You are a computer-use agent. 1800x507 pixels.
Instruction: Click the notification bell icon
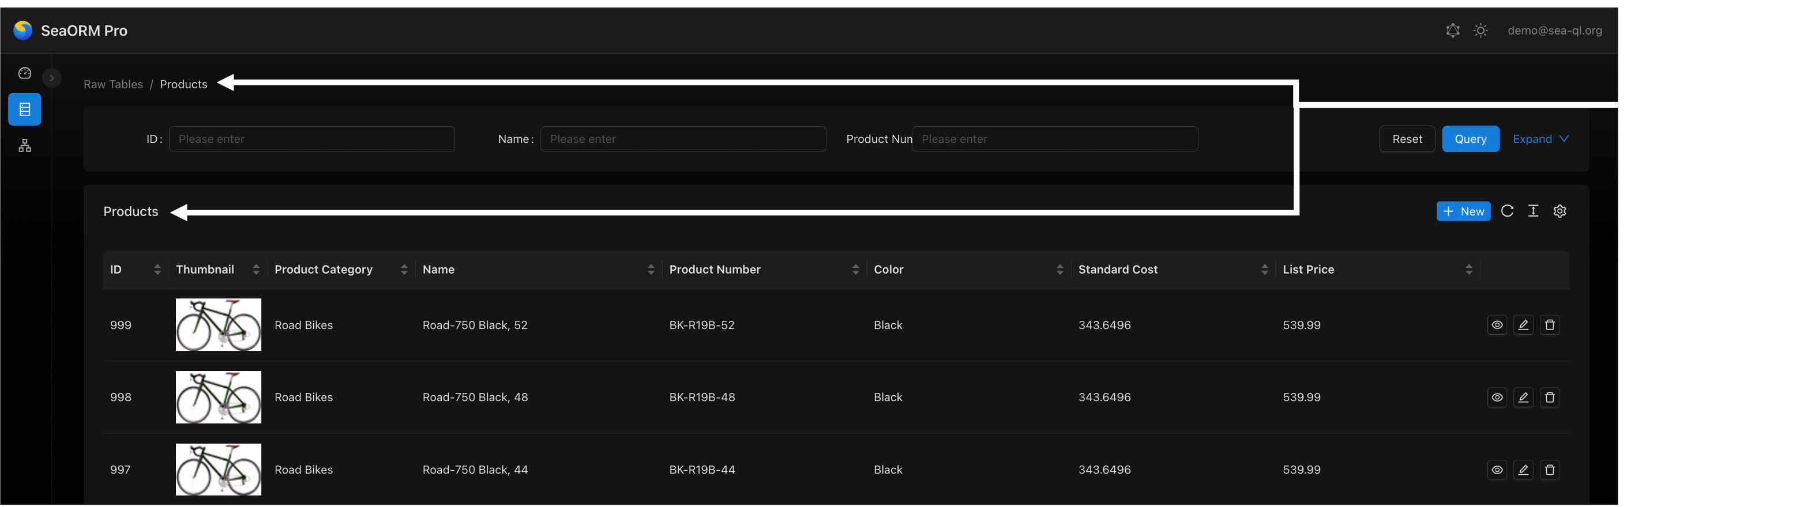coord(1453,31)
